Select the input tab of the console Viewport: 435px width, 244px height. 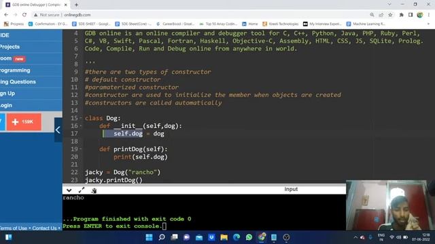pos(291,189)
